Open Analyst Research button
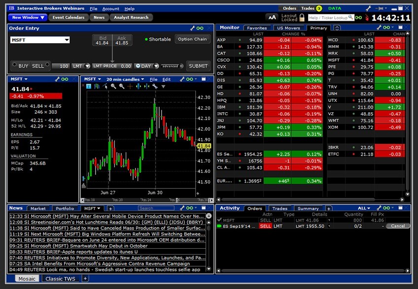This screenshot has width=418, height=289. tap(131, 18)
